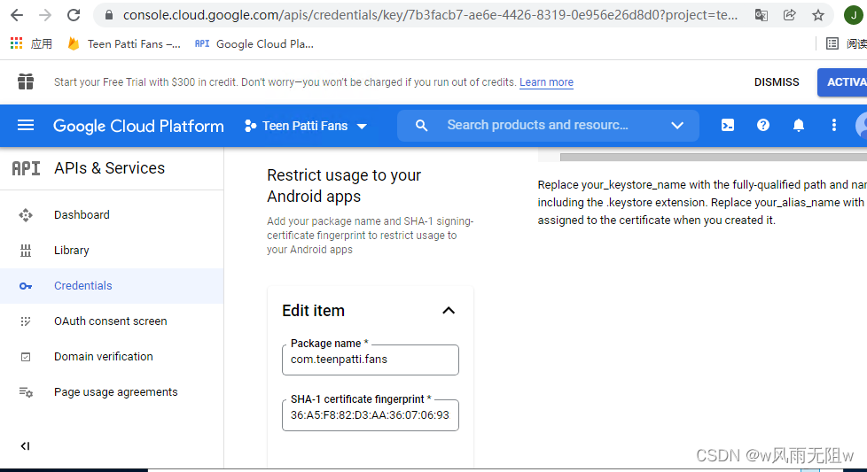Image resolution: width=867 pixels, height=472 pixels.
Task: Click the Package name input field
Action: pos(371,360)
